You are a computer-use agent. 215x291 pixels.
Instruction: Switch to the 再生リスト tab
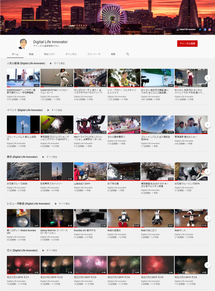tap(49, 54)
